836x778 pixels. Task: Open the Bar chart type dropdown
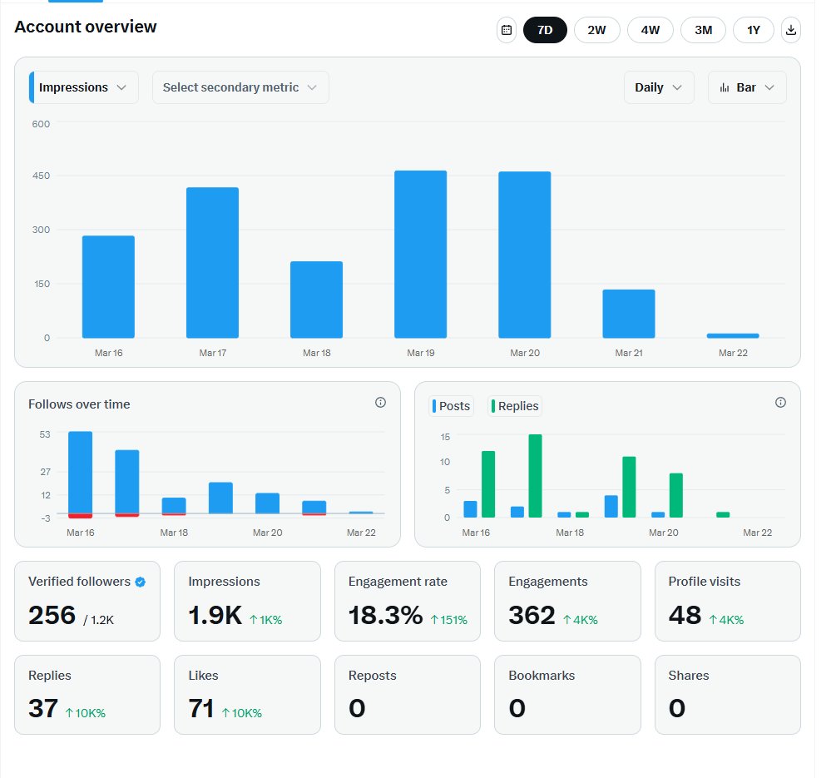coord(747,87)
